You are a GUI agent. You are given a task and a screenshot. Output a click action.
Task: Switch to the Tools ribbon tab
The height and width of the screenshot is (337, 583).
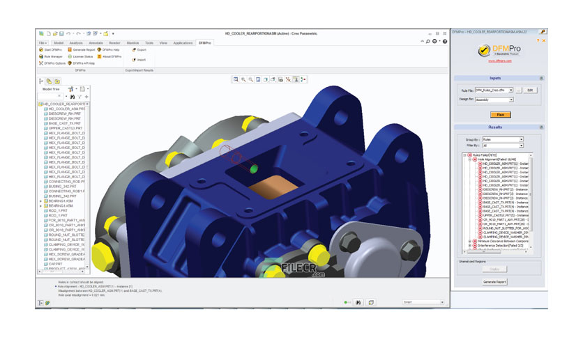tap(149, 43)
